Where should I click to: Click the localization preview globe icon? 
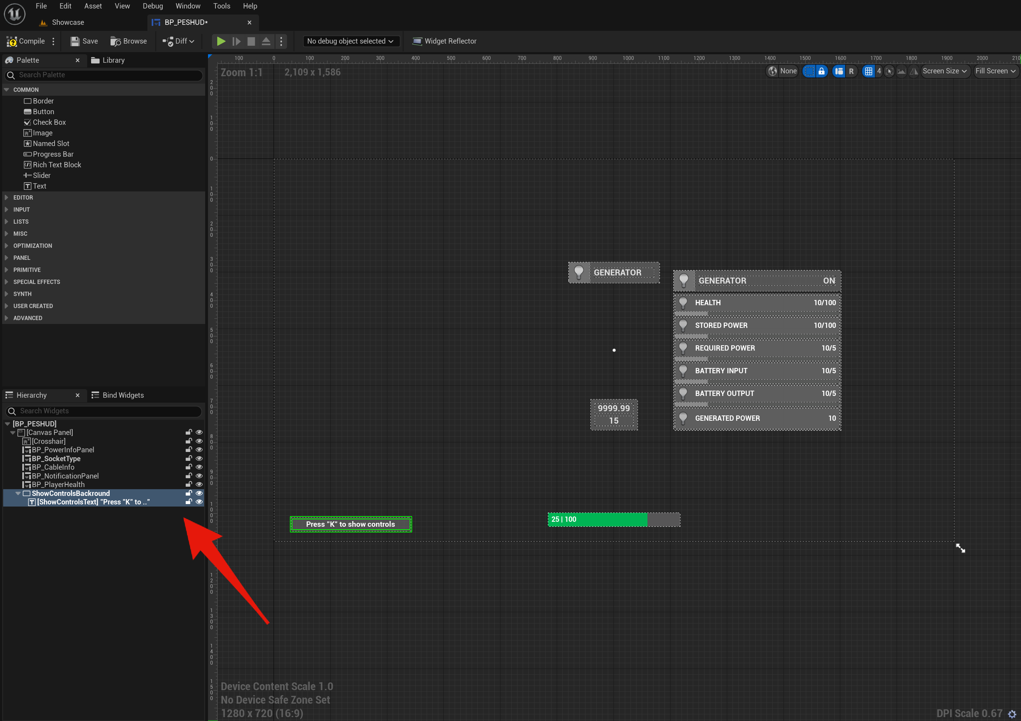pyautogui.click(x=773, y=71)
